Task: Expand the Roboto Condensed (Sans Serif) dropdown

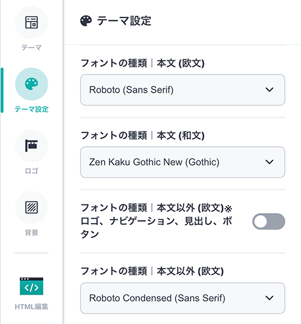Action: (x=182, y=298)
